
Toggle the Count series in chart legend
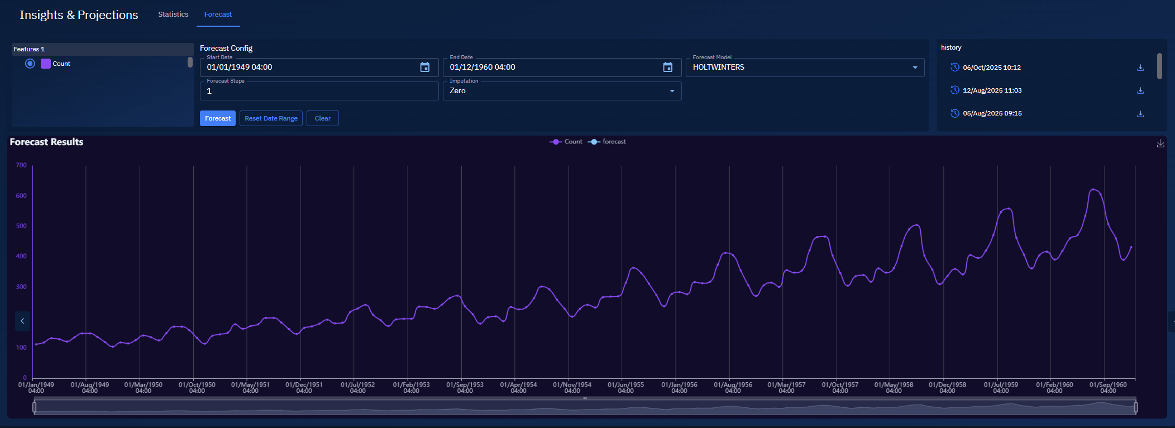(566, 142)
